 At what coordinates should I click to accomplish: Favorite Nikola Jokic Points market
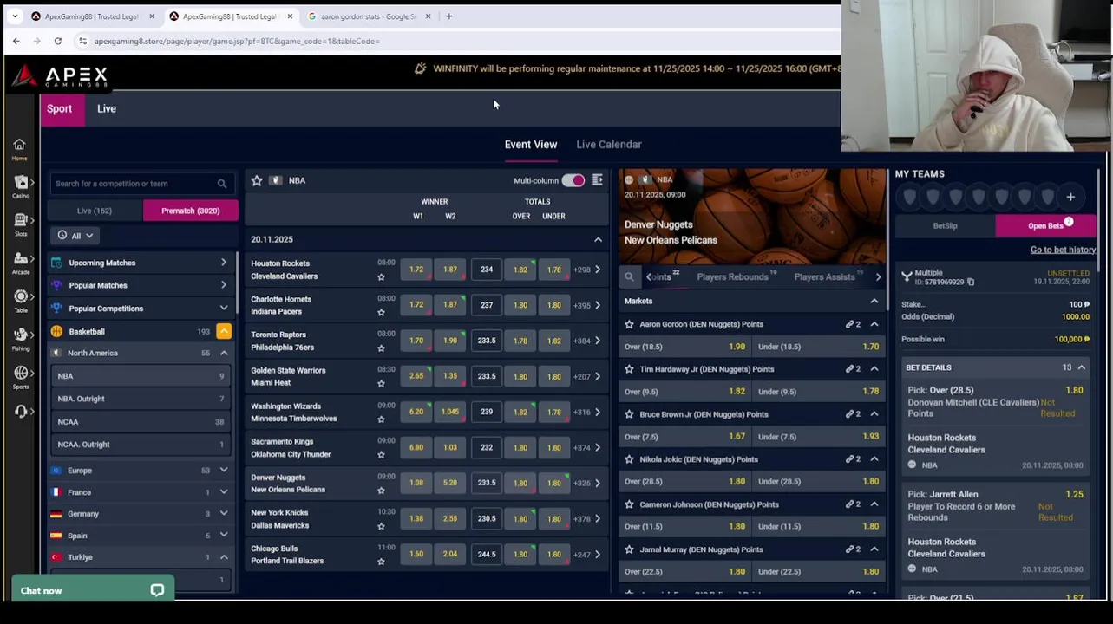coord(630,459)
